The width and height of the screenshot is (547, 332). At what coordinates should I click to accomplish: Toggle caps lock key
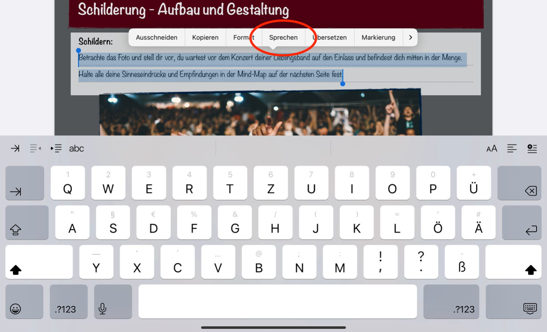(x=27, y=223)
